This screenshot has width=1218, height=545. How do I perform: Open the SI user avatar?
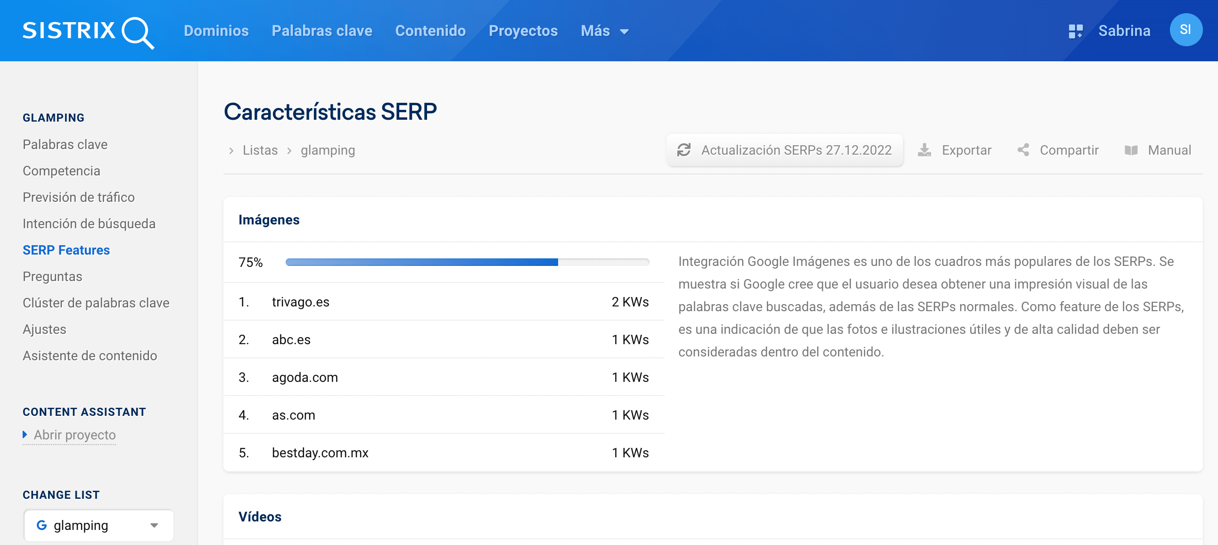pyautogui.click(x=1185, y=30)
